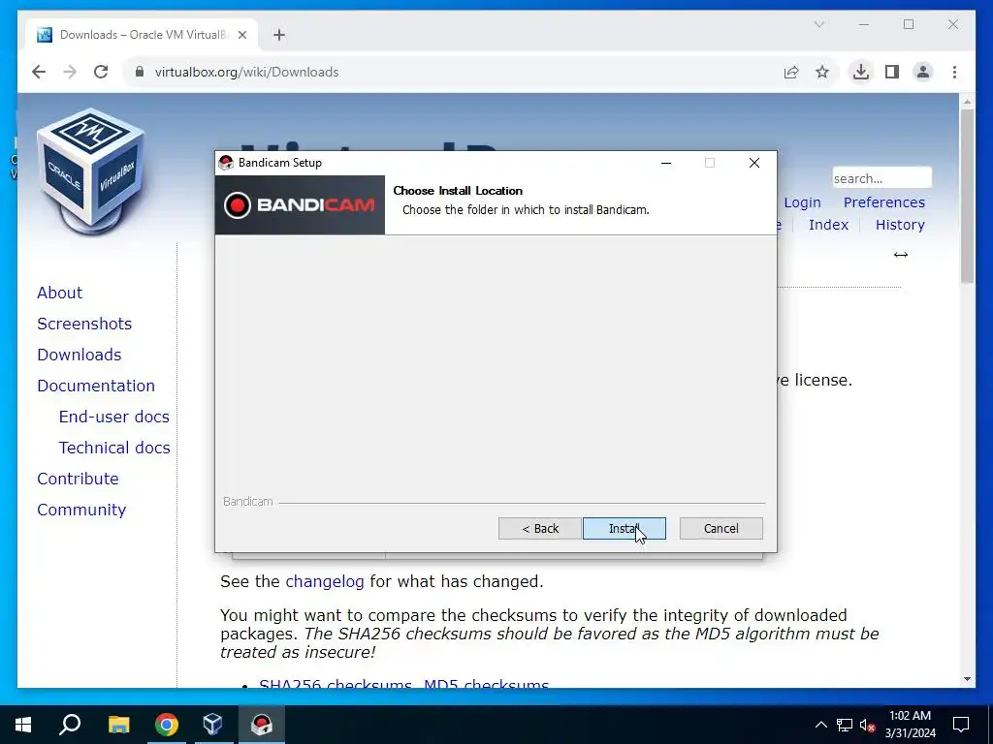Open the clock showing 1:02 AM
993x744 pixels.
[x=910, y=725]
